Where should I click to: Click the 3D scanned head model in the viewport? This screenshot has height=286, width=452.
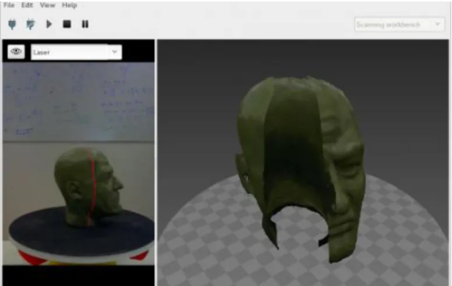point(301,169)
